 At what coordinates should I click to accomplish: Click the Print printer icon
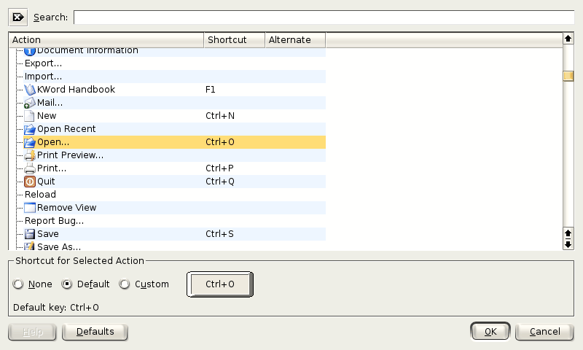coord(30,168)
